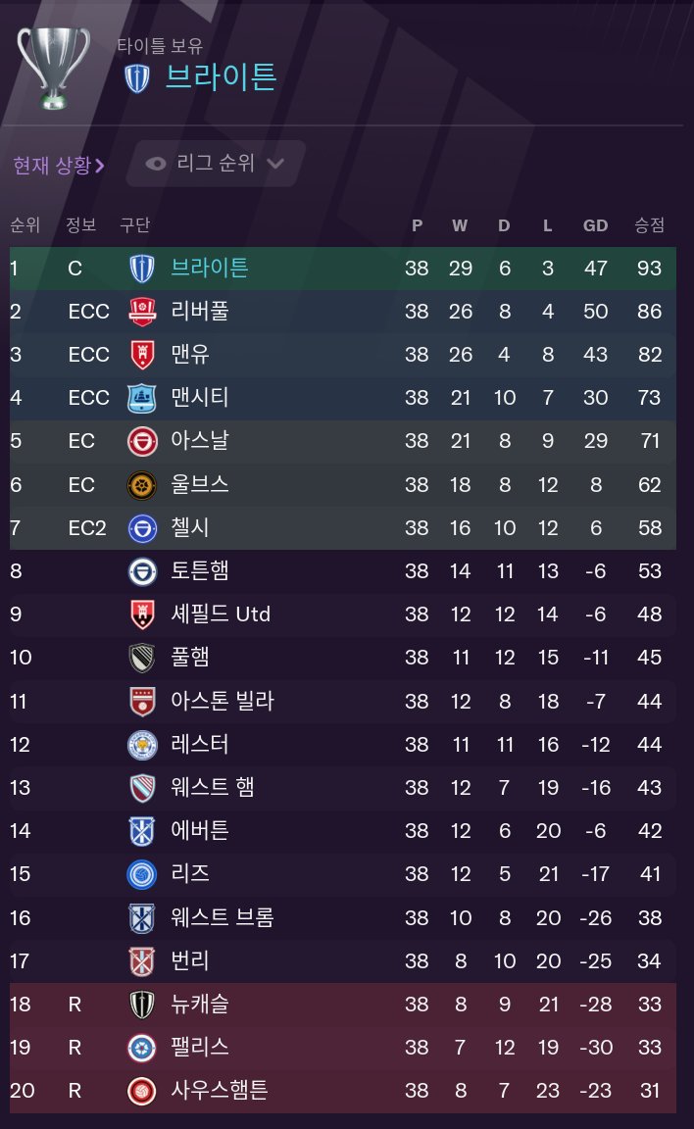Click Liverpool's red club badge

click(x=142, y=312)
